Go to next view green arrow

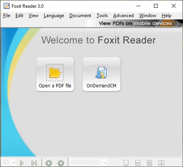(61, 163)
